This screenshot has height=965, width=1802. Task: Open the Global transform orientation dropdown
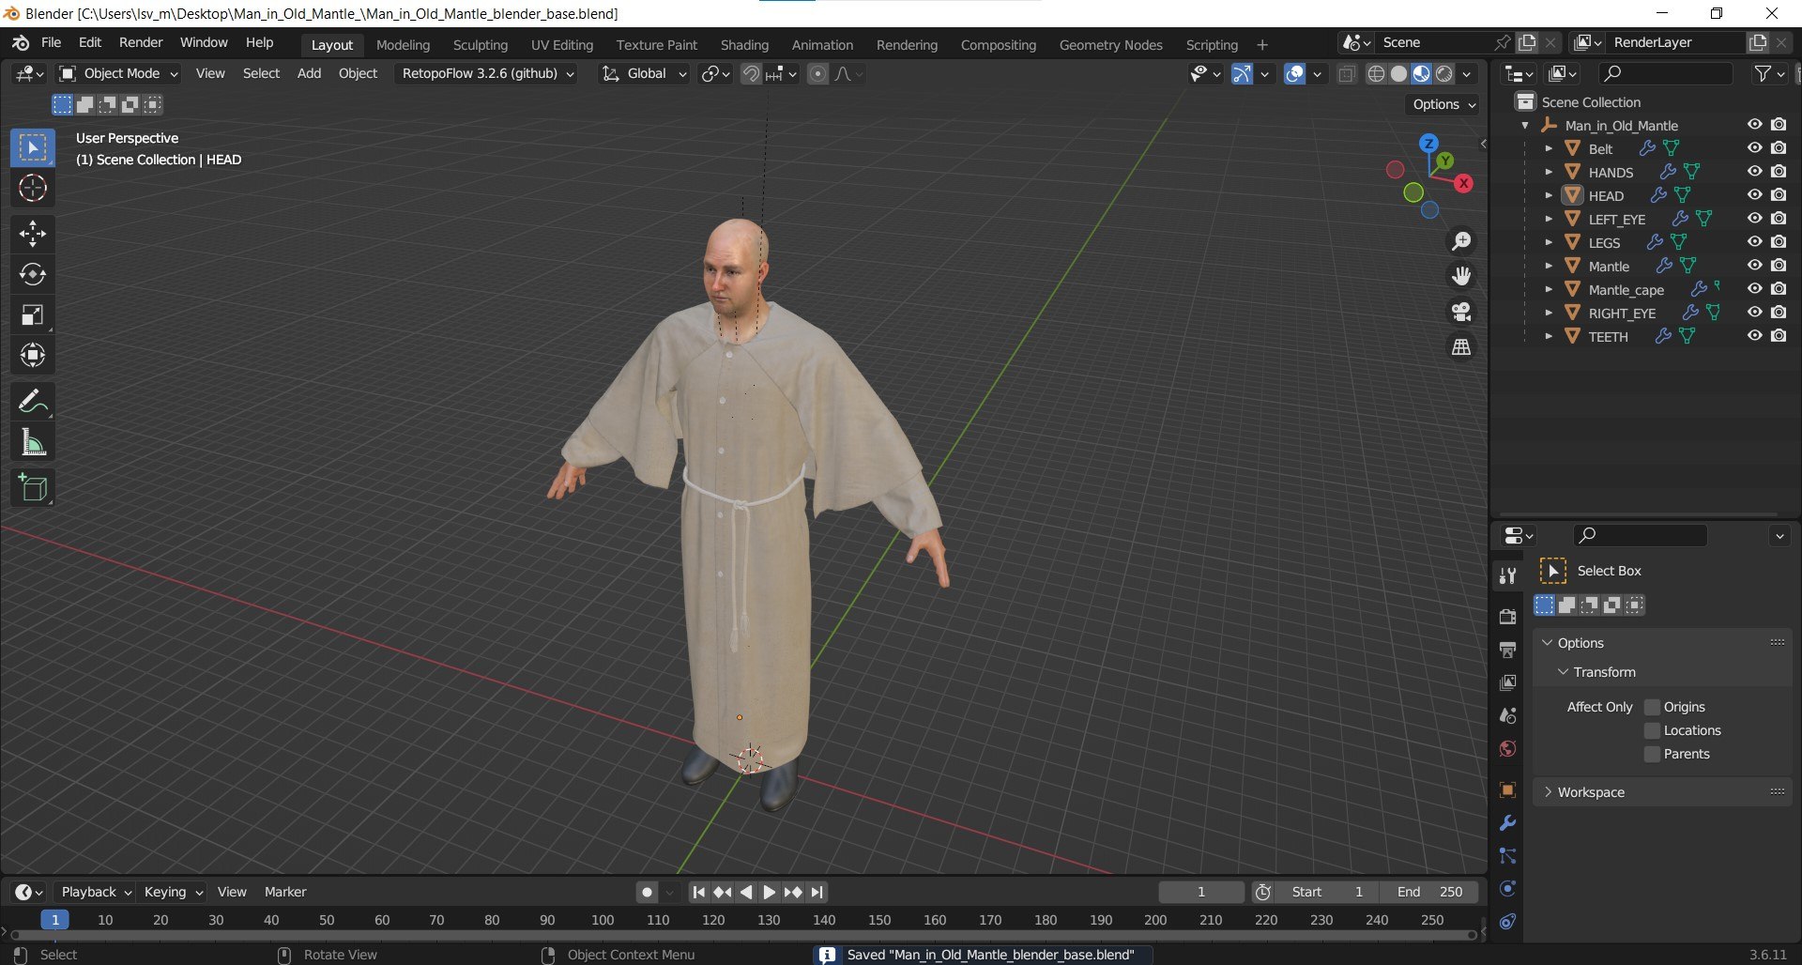pyautogui.click(x=645, y=73)
